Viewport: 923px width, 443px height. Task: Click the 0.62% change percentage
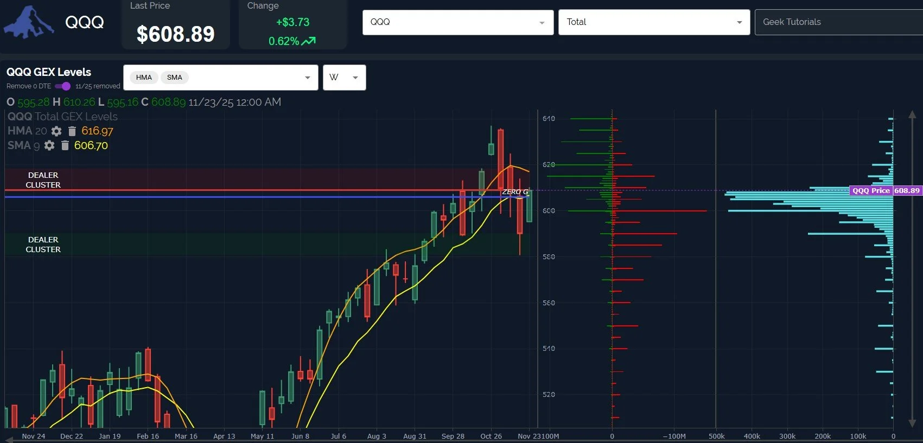284,41
